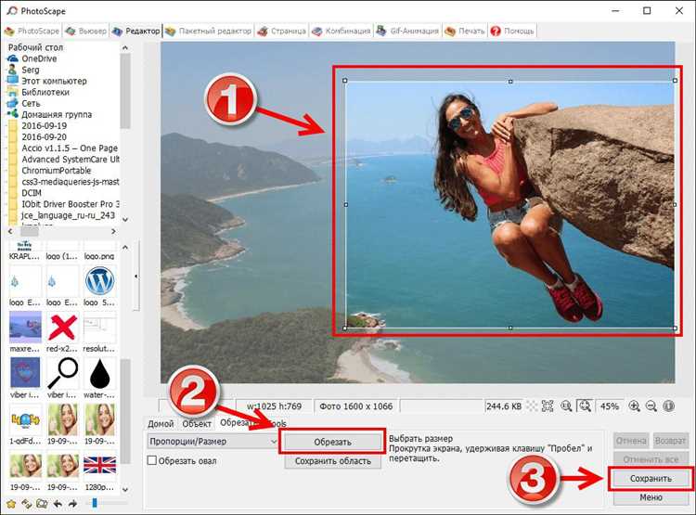
Task: Collapse the side panel with the splitter arrow
Action: (136, 276)
